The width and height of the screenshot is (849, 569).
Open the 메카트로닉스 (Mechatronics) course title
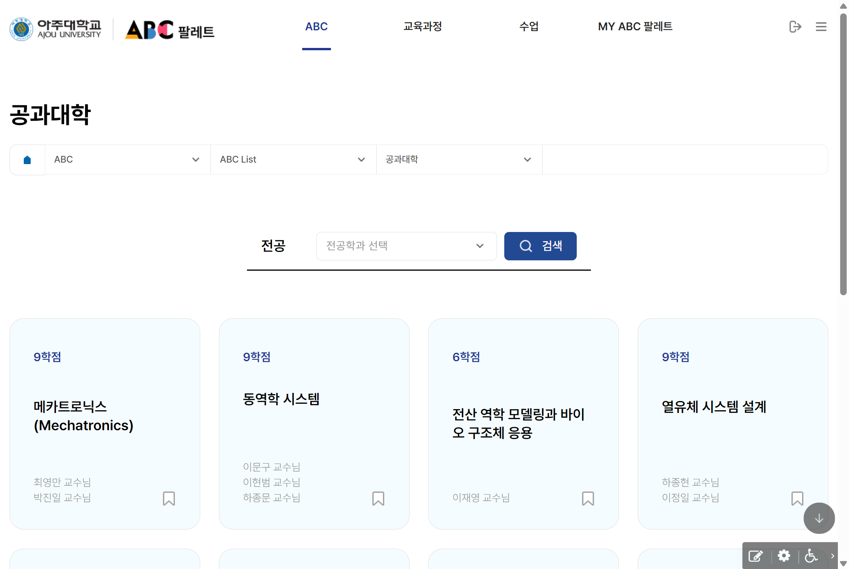(x=84, y=416)
